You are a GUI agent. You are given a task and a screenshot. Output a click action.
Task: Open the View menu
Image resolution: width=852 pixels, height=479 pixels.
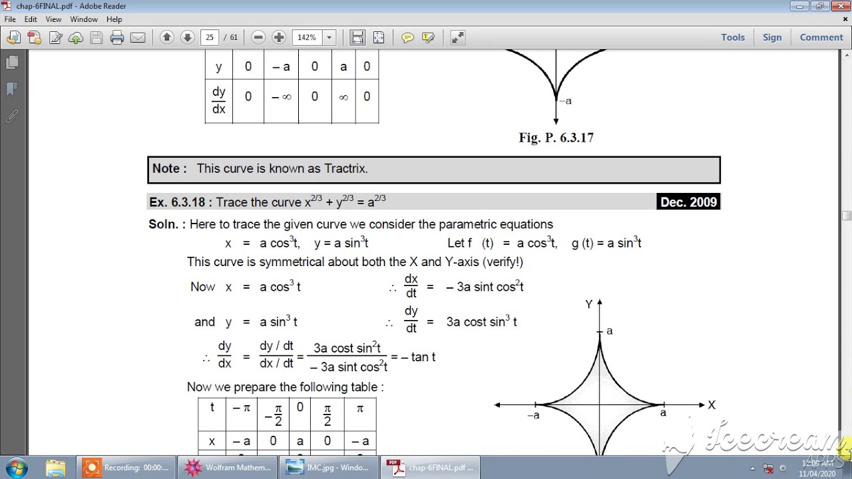(53, 19)
